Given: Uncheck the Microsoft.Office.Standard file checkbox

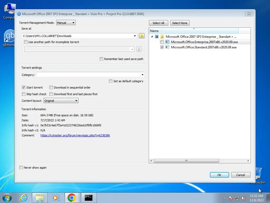Looking at the screenshot, I should coord(162,47).
